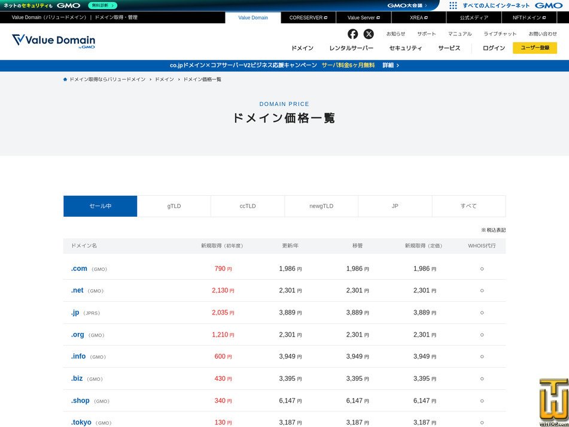Click the home icon in breadcrumb
Screen dimensions: 569x427
tap(65, 79)
